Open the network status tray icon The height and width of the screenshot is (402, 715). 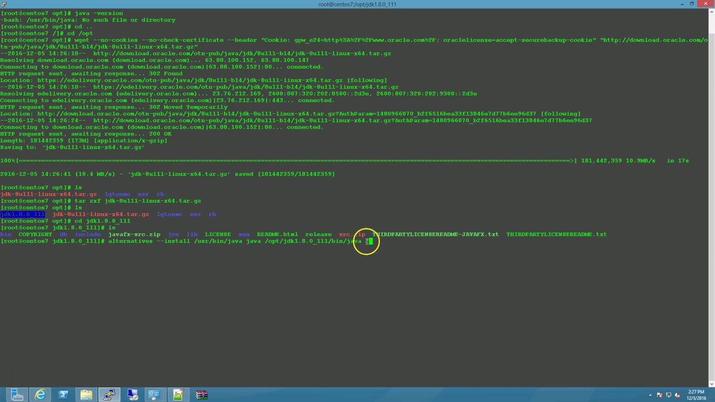(x=669, y=395)
